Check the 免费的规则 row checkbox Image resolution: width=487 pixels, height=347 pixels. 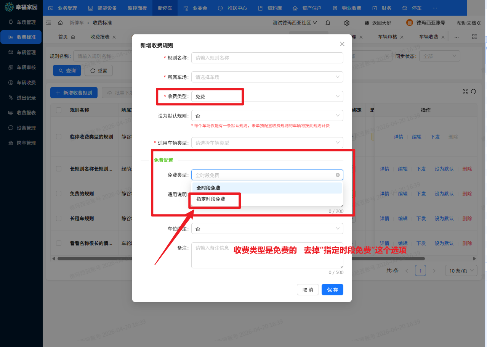coord(59,194)
